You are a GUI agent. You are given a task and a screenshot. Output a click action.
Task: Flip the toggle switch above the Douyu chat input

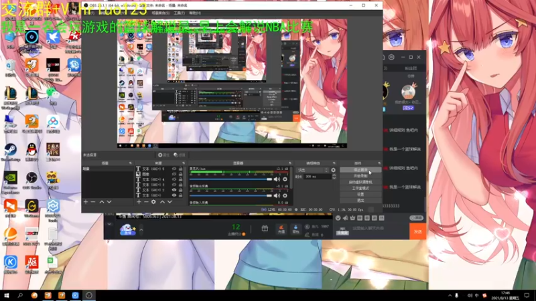pyautogui.click(x=416, y=218)
